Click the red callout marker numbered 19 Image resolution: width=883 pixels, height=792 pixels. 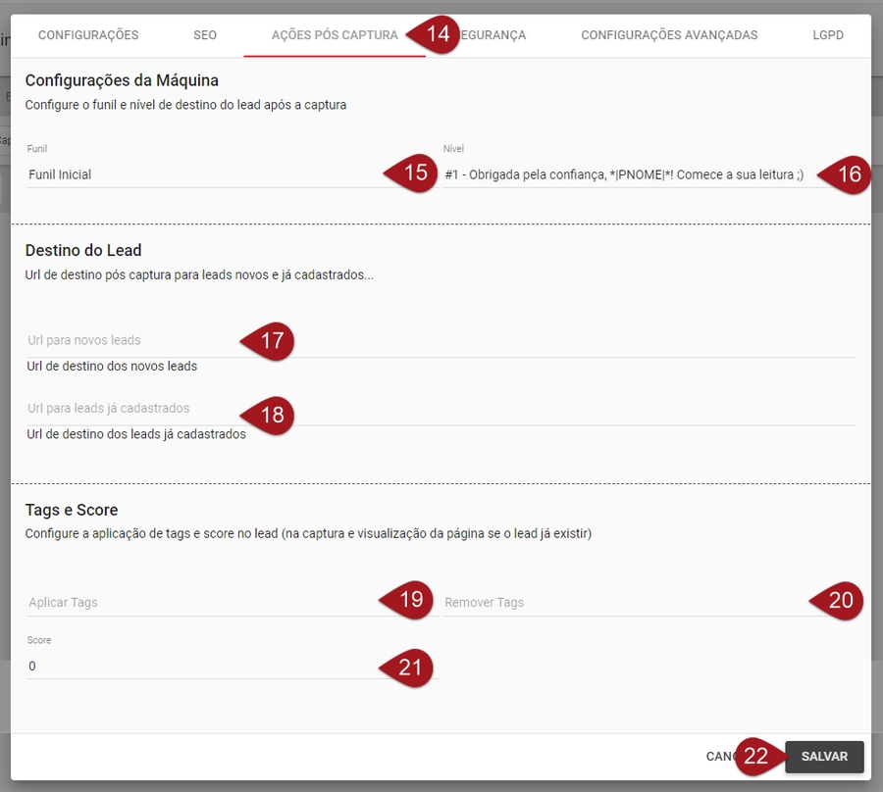click(410, 599)
